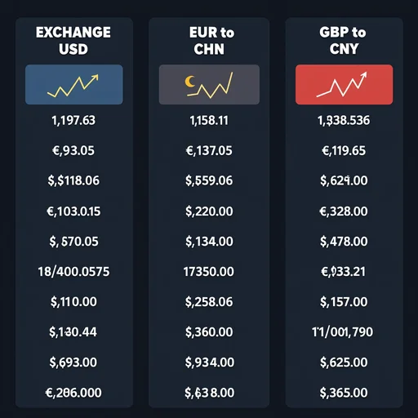
Task: Select the EXCHANGE USD column header
Action: click(73, 41)
